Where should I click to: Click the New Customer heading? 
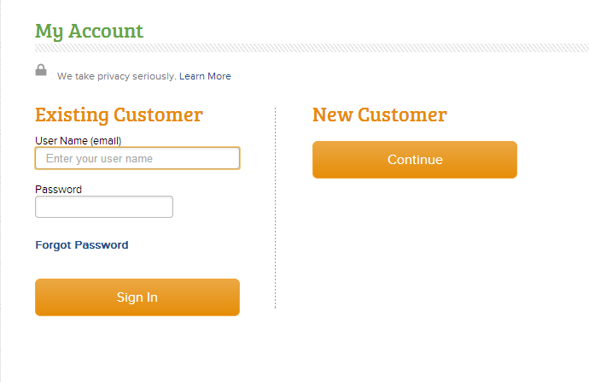click(380, 115)
